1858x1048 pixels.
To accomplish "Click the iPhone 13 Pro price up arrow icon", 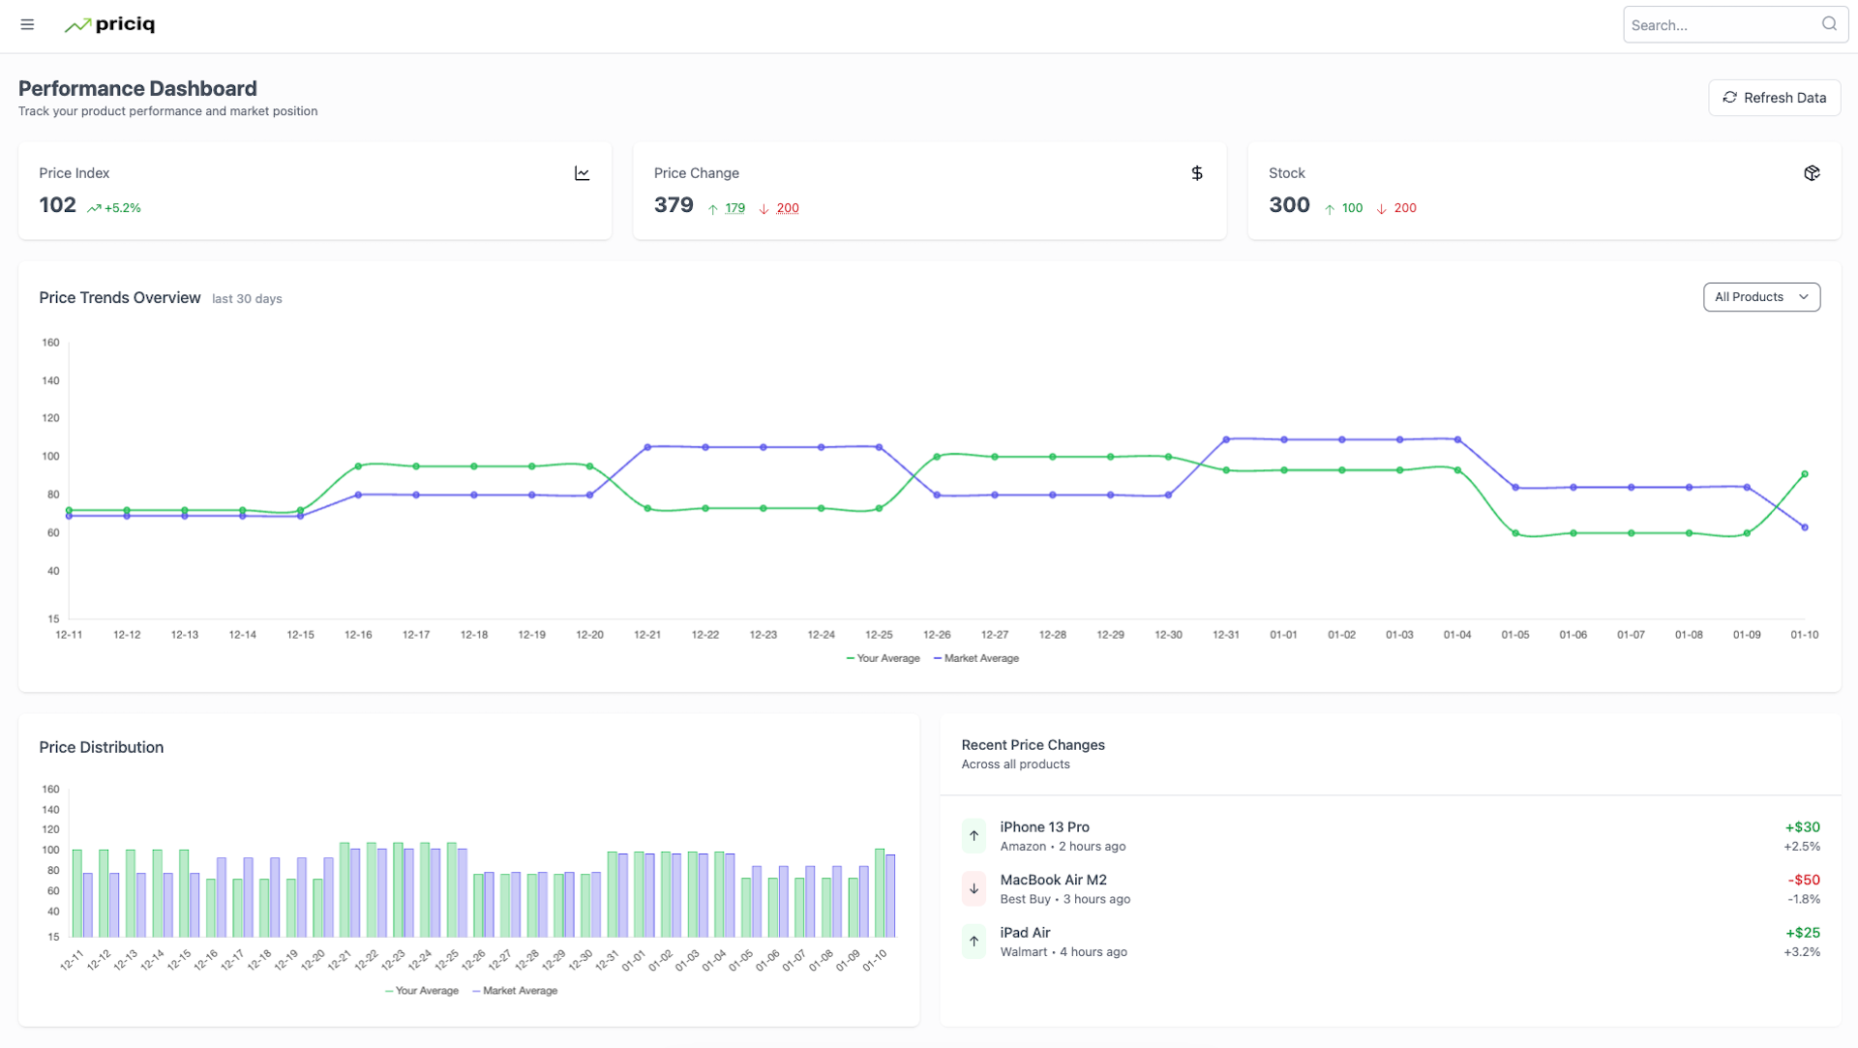I will 974,835.
